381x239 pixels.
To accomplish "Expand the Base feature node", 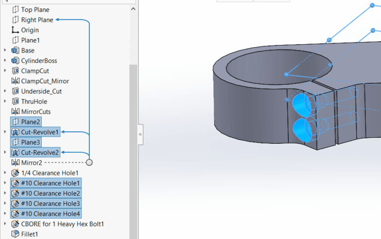I will (5, 51).
